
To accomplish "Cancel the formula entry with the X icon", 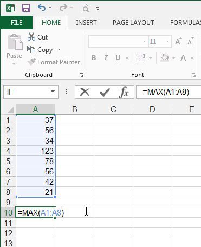I will point(85,92).
